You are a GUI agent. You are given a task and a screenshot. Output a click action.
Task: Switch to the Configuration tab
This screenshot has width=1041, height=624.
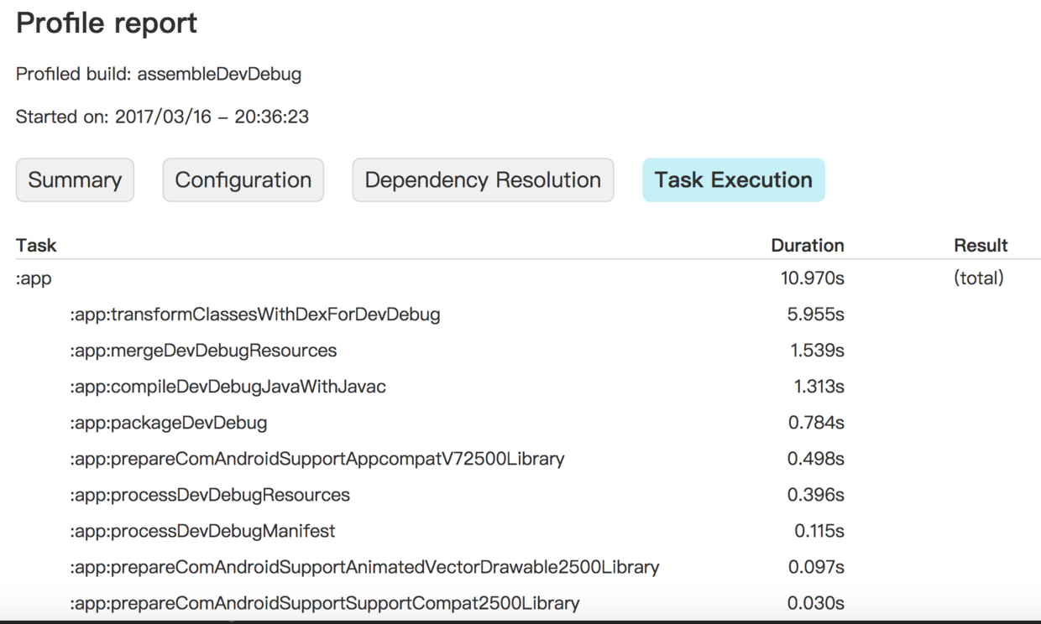[243, 179]
